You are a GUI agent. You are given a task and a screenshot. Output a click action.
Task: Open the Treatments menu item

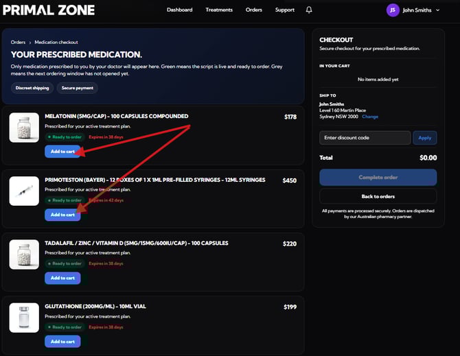point(219,10)
